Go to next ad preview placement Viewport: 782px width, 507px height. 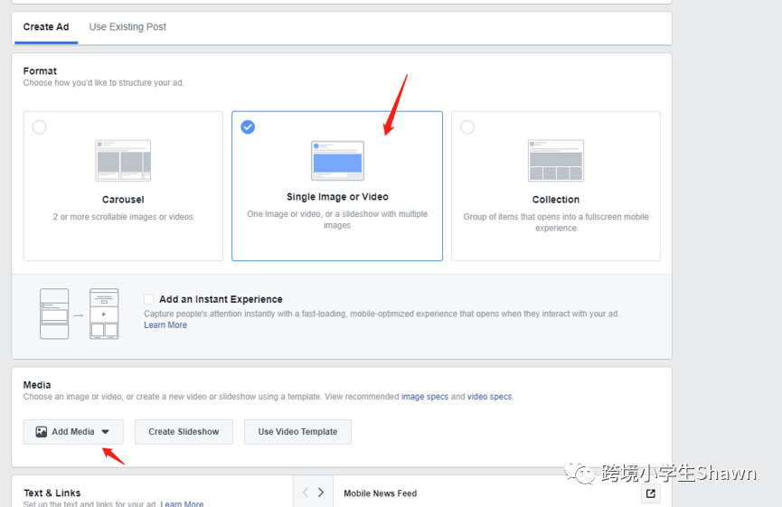click(x=321, y=493)
